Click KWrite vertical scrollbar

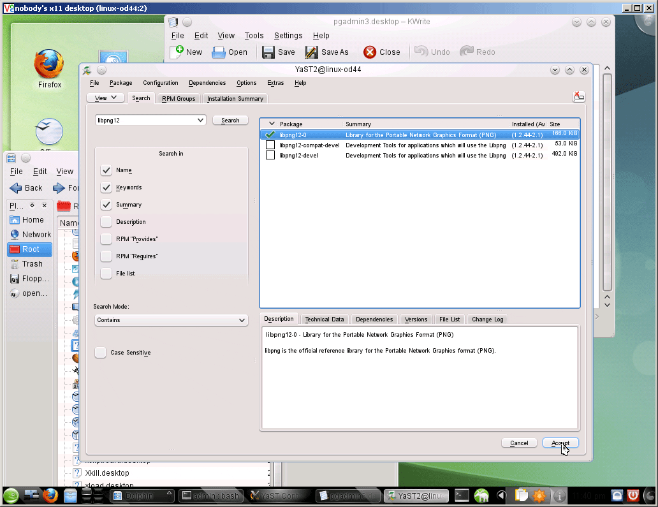tap(607, 182)
